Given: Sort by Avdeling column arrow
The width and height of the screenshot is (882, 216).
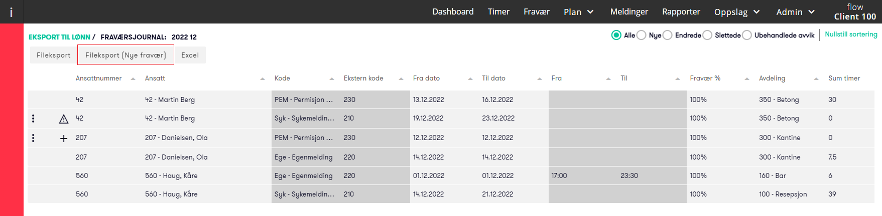Looking at the screenshot, I should pyautogui.click(x=816, y=79).
